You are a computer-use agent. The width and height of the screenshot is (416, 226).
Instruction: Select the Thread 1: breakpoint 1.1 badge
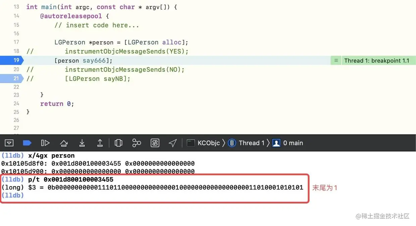click(376, 60)
